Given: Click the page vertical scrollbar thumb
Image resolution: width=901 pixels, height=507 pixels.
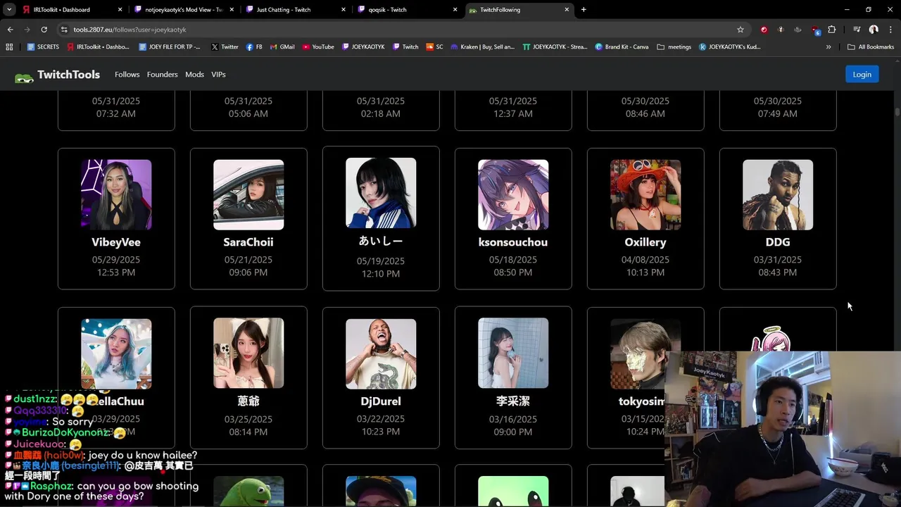Looking at the screenshot, I should [x=897, y=111].
